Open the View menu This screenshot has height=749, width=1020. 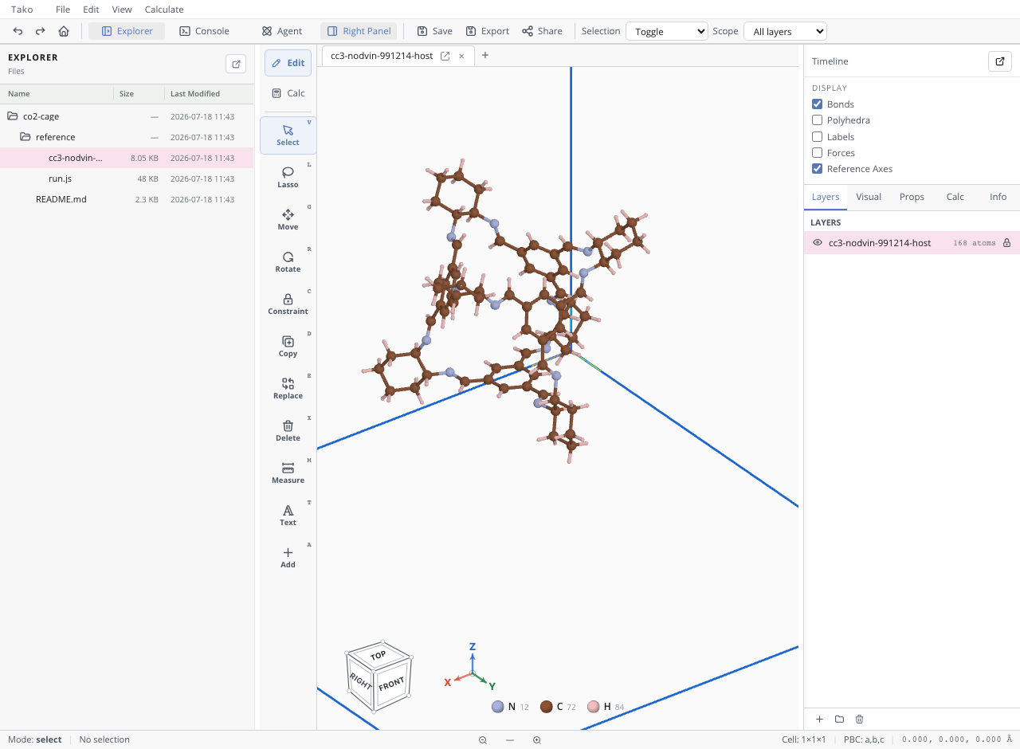coord(122,10)
